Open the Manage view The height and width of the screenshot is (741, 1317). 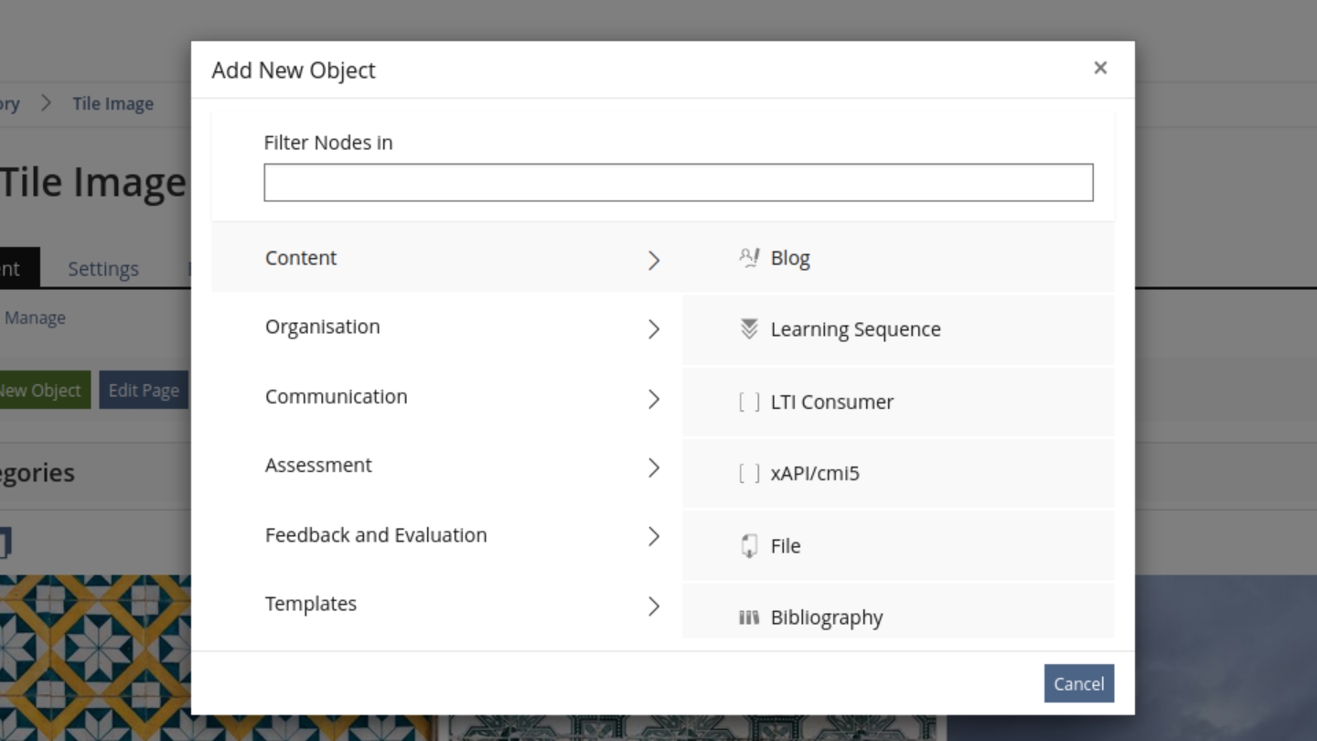(x=35, y=317)
